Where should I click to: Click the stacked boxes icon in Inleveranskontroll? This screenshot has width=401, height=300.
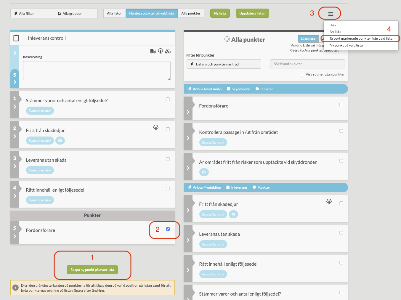pos(168,51)
